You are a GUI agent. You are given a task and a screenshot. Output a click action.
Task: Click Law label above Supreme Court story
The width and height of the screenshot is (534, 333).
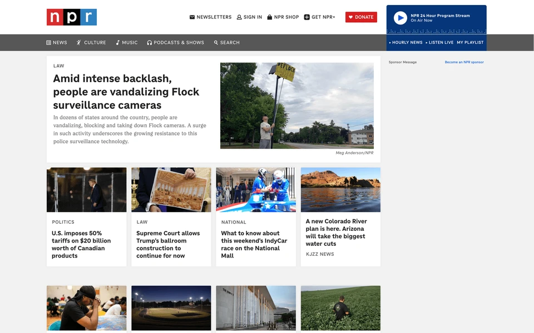tap(142, 222)
